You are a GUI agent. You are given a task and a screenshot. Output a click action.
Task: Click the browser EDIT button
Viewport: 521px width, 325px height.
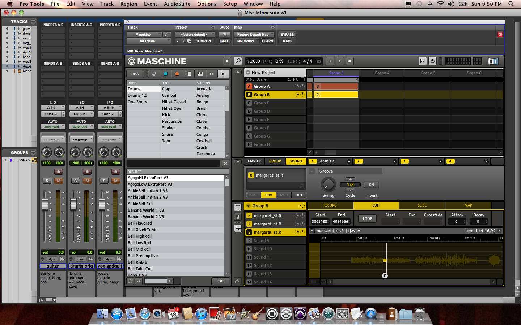click(x=220, y=281)
